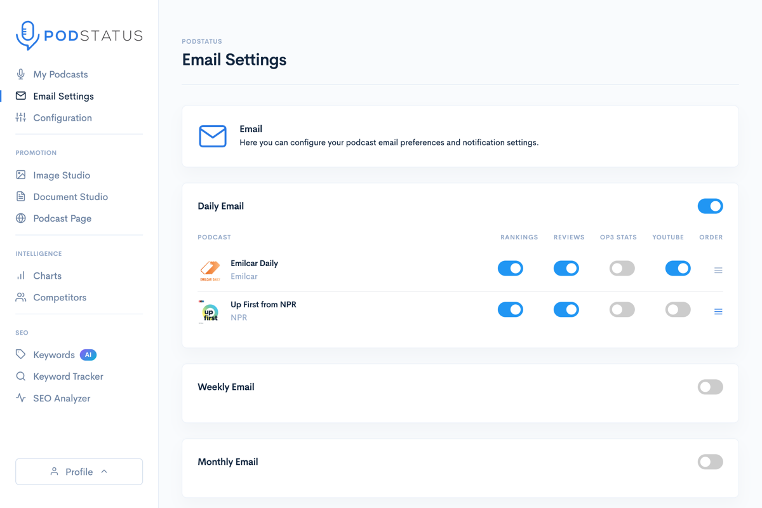Screen dimensions: 762x508
Task: Select the My Podcasts microphone icon
Action: point(21,74)
